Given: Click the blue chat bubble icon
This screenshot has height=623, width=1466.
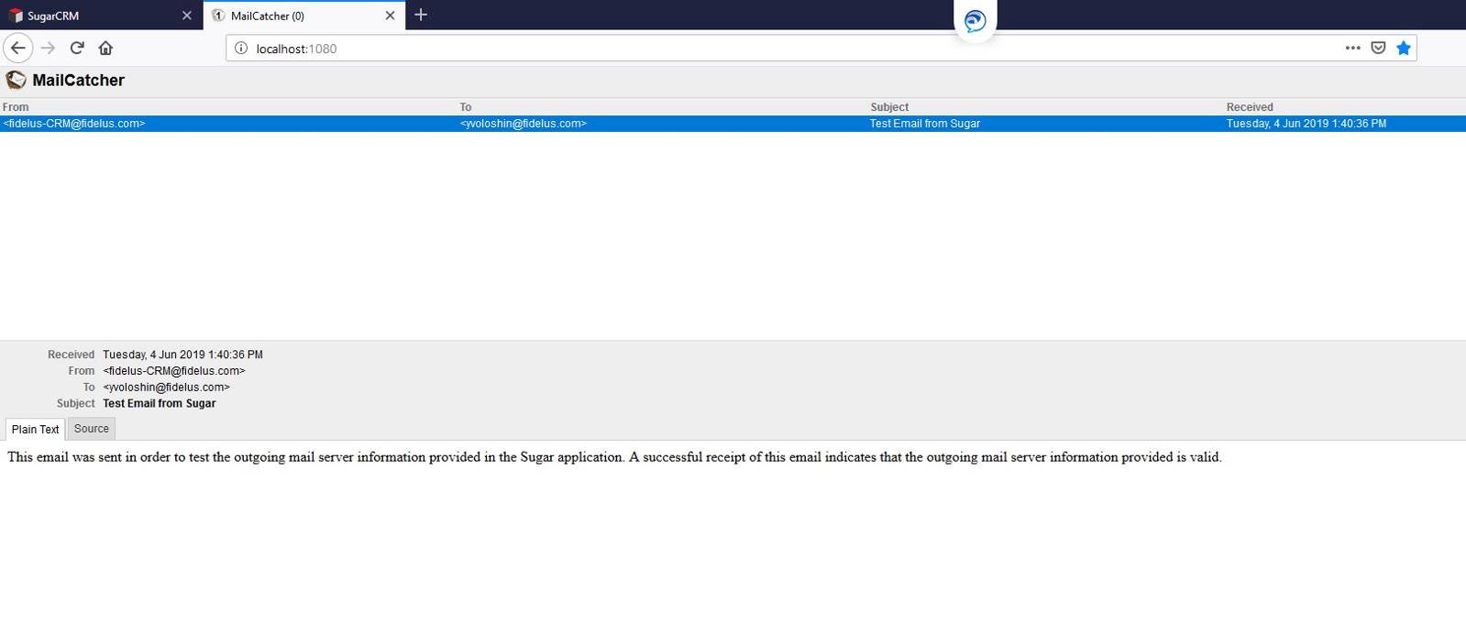Looking at the screenshot, I should [975, 20].
